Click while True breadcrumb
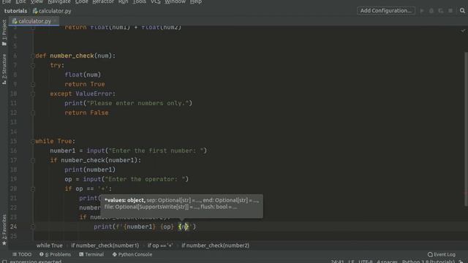The height and width of the screenshot is (263, 468). [x=50, y=245]
